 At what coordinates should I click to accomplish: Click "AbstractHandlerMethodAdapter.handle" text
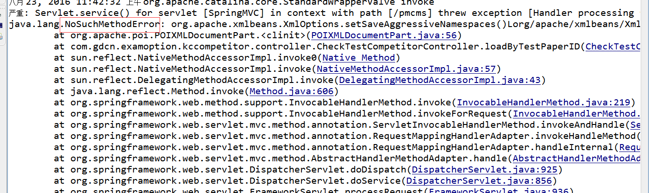coord(409,159)
